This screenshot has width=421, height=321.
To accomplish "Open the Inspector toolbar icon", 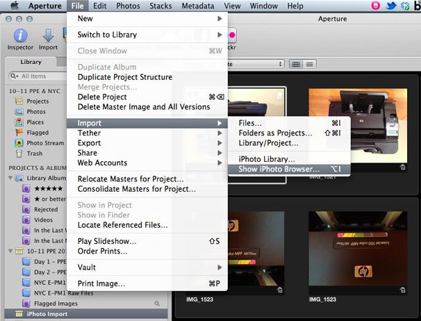I will (x=20, y=35).
